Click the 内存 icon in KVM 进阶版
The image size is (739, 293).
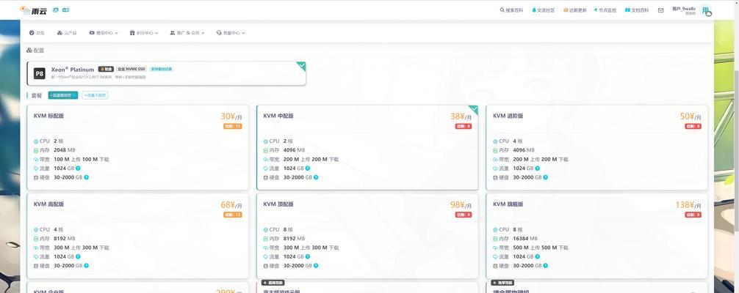[495, 150]
